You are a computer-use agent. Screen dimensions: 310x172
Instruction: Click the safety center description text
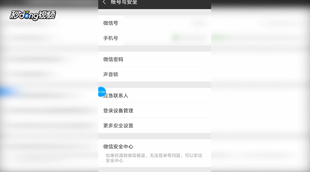(x=154, y=158)
